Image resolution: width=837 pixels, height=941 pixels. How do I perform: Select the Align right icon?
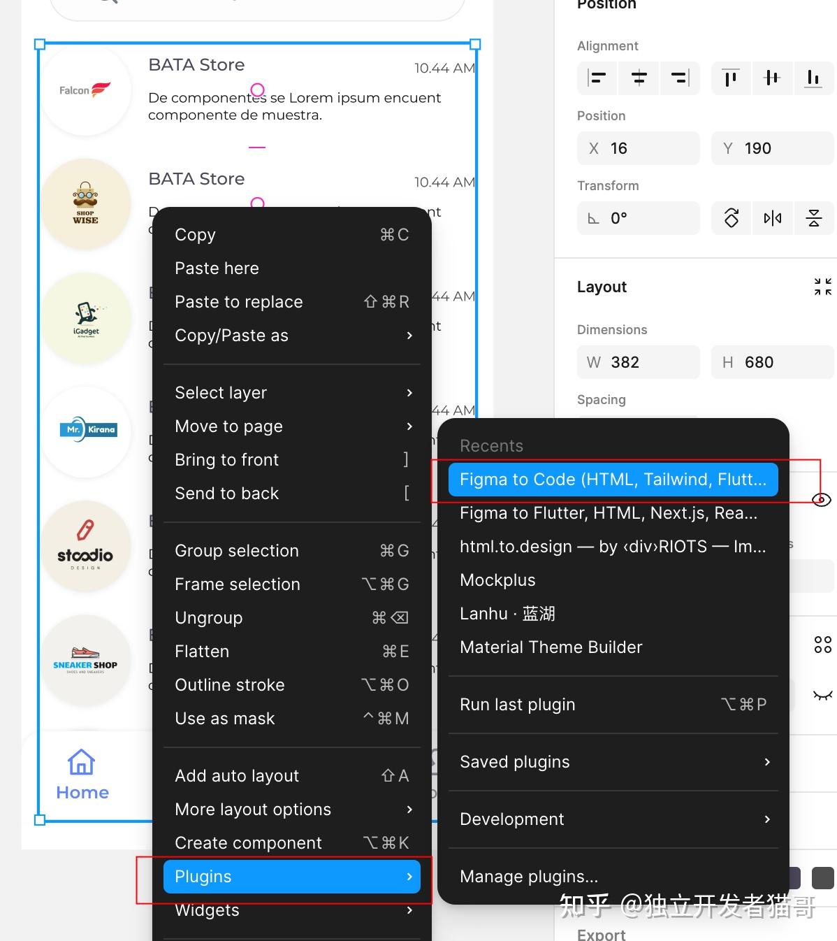tap(679, 78)
